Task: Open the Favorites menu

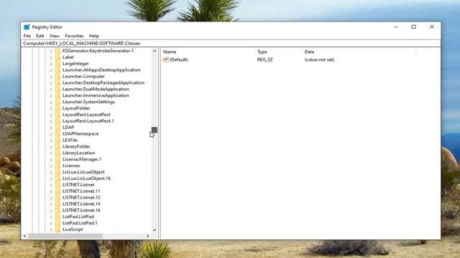Action: coord(74,36)
